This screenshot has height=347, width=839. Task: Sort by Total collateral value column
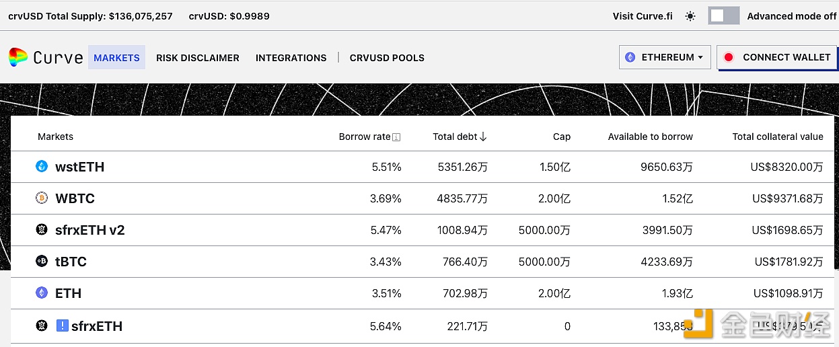click(x=778, y=137)
